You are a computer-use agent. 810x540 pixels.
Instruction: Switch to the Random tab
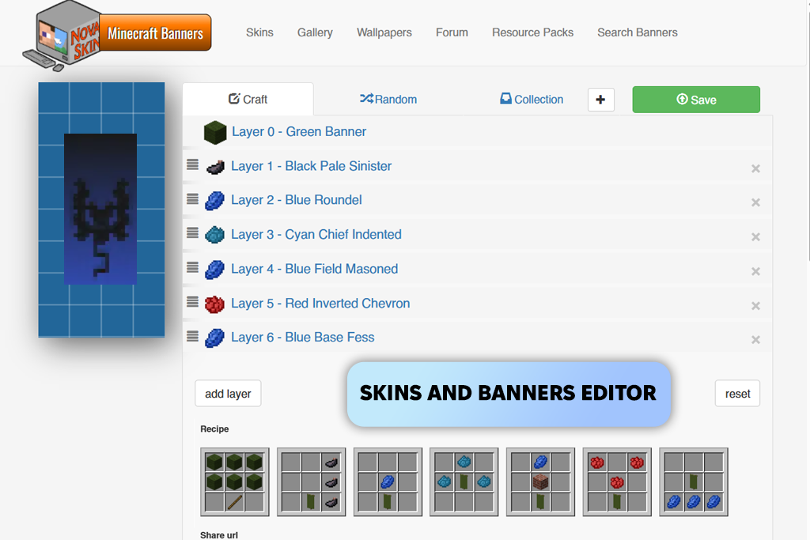click(x=388, y=99)
